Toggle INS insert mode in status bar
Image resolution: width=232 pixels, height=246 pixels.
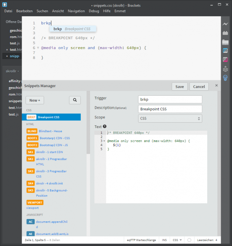164,240
